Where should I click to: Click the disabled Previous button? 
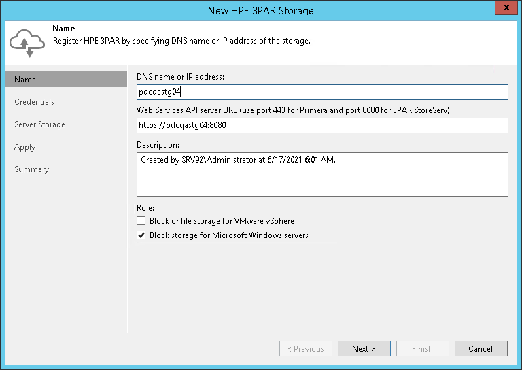(306, 349)
